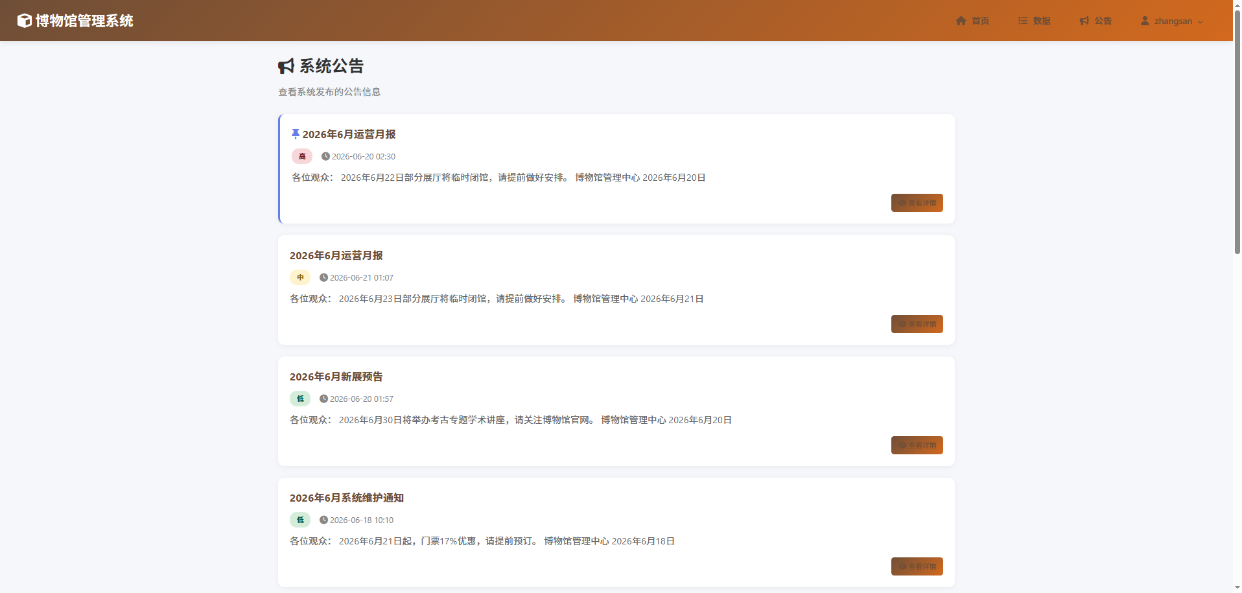Click the yellow 中 priority badge
1242x593 pixels.
click(300, 277)
